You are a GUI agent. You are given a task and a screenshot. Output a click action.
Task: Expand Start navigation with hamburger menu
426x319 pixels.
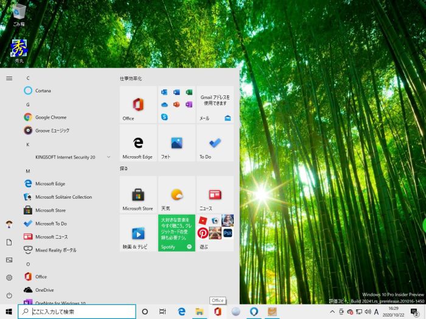click(9, 78)
